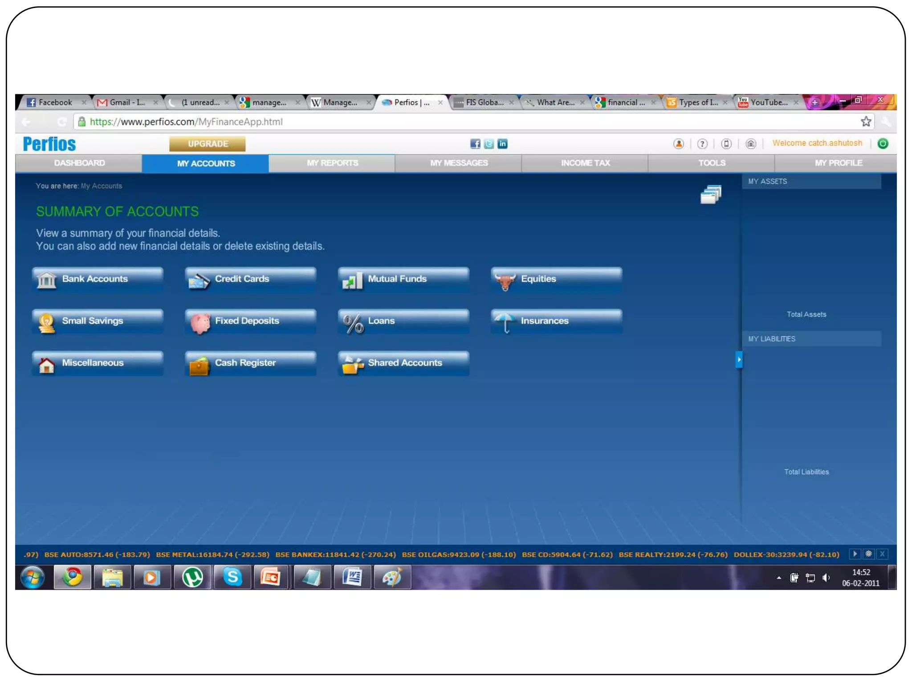Close the BSE ticker bar
This screenshot has height=684, width=912.
coord(882,554)
